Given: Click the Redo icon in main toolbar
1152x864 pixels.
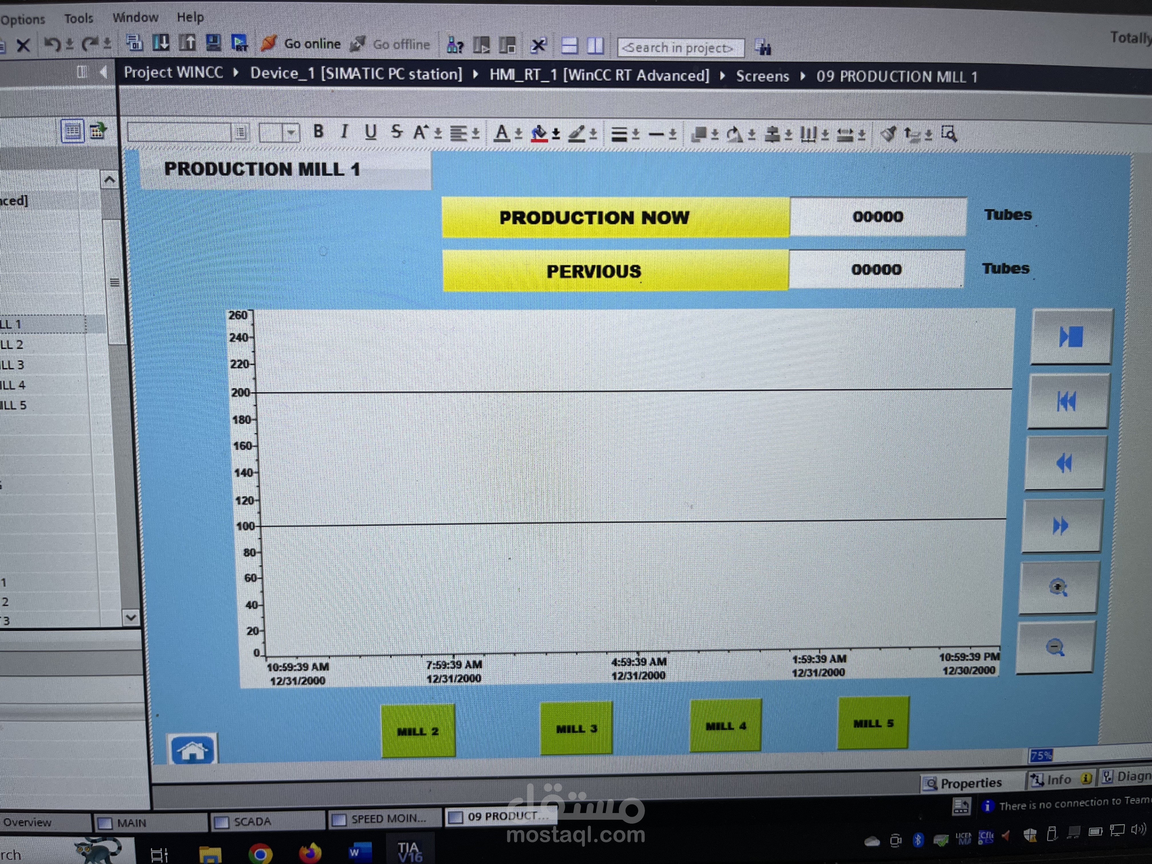Looking at the screenshot, I should (90, 44).
